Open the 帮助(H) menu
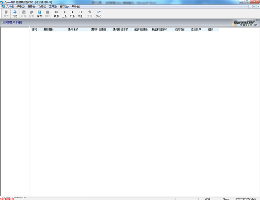The image size is (260, 200). coord(75,7)
